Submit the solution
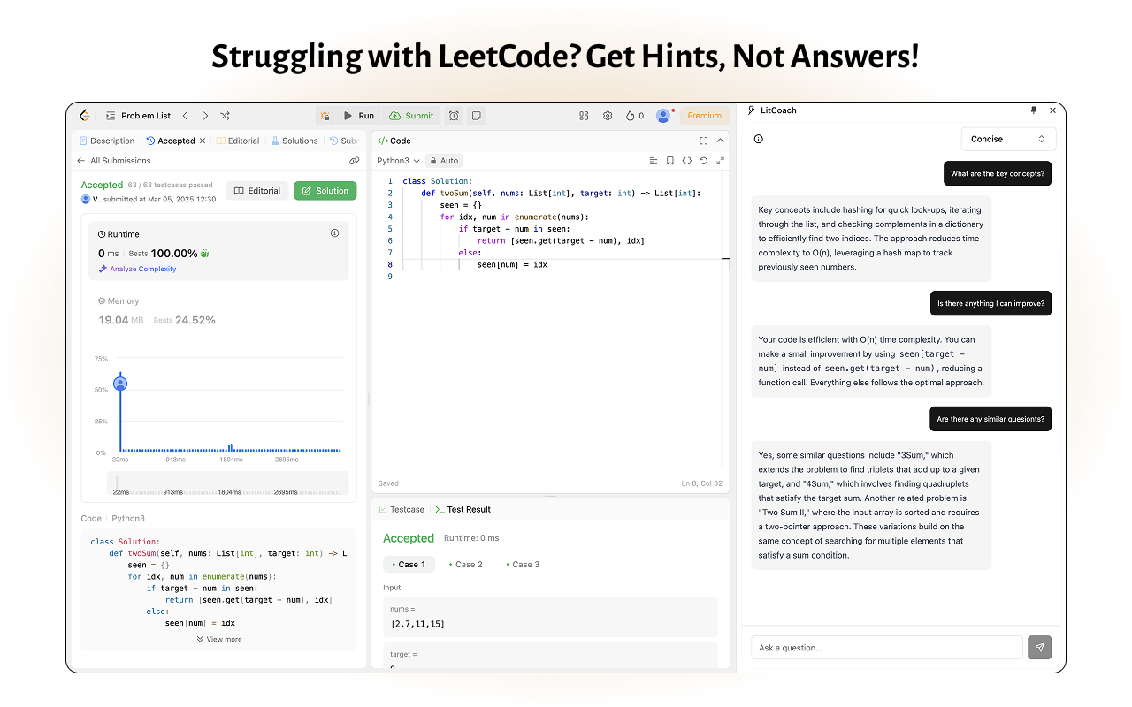This screenshot has height=707, width=1132. click(412, 116)
